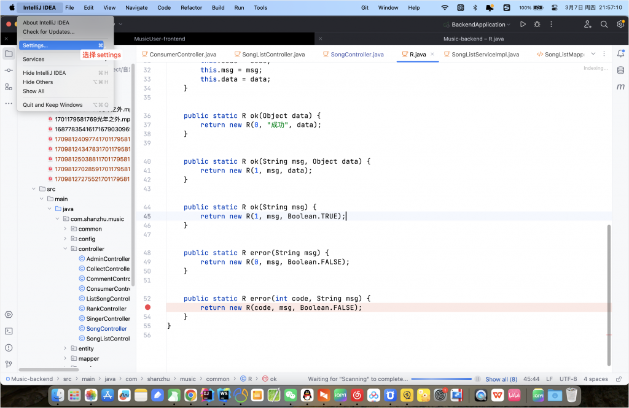The height and width of the screenshot is (408, 629).
Task: Open Search Everywhere magnifier icon
Action: coord(604,25)
